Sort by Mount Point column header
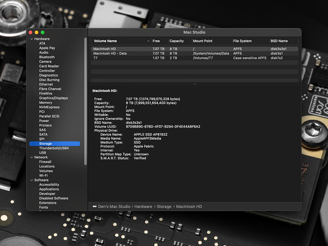328x246 pixels. pyautogui.click(x=203, y=41)
